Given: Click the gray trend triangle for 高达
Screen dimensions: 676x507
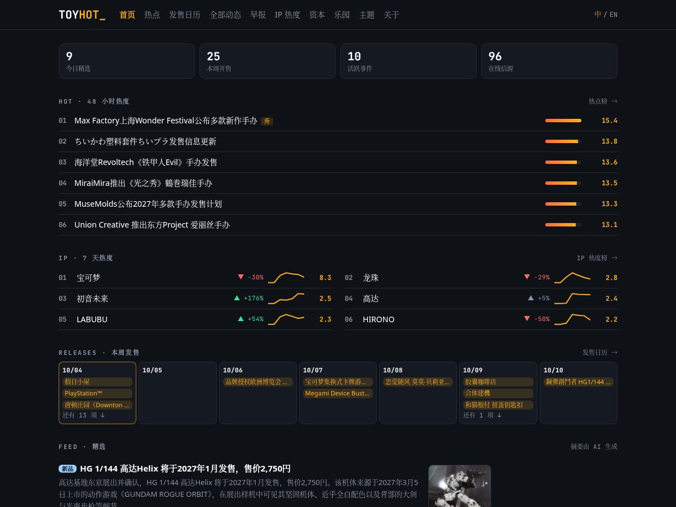Looking at the screenshot, I should point(531,298).
